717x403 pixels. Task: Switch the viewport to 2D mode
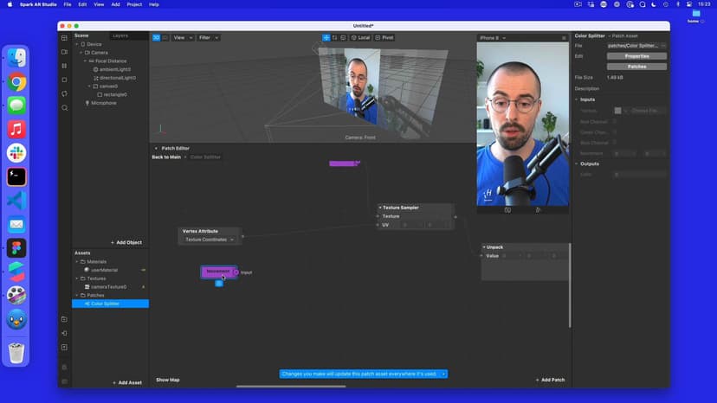tap(165, 37)
